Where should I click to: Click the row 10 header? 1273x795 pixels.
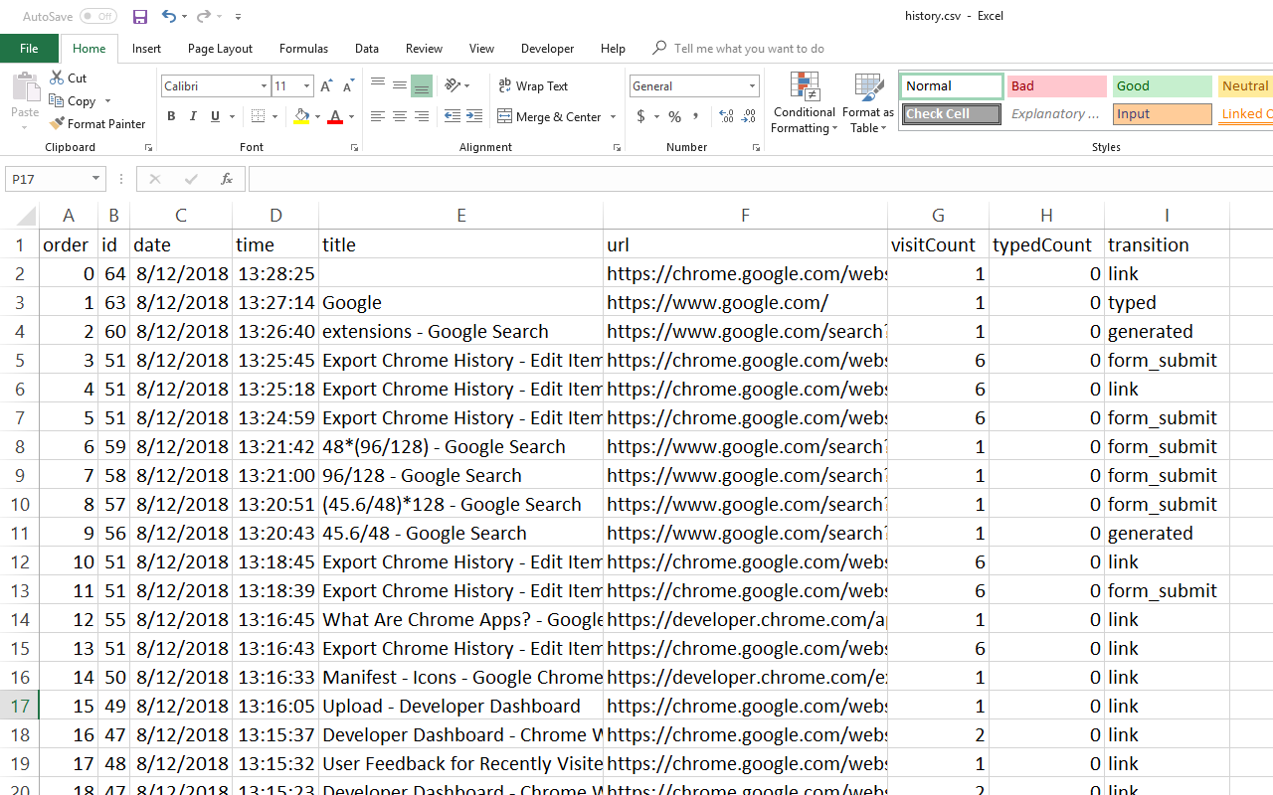pyautogui.click(x=19, y=504)
